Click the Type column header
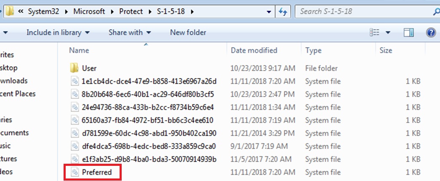 pyautogui.click(x=313, y=51)
